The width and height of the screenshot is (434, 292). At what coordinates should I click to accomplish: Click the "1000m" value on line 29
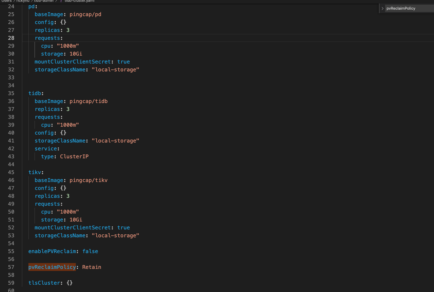coord(68,46)
